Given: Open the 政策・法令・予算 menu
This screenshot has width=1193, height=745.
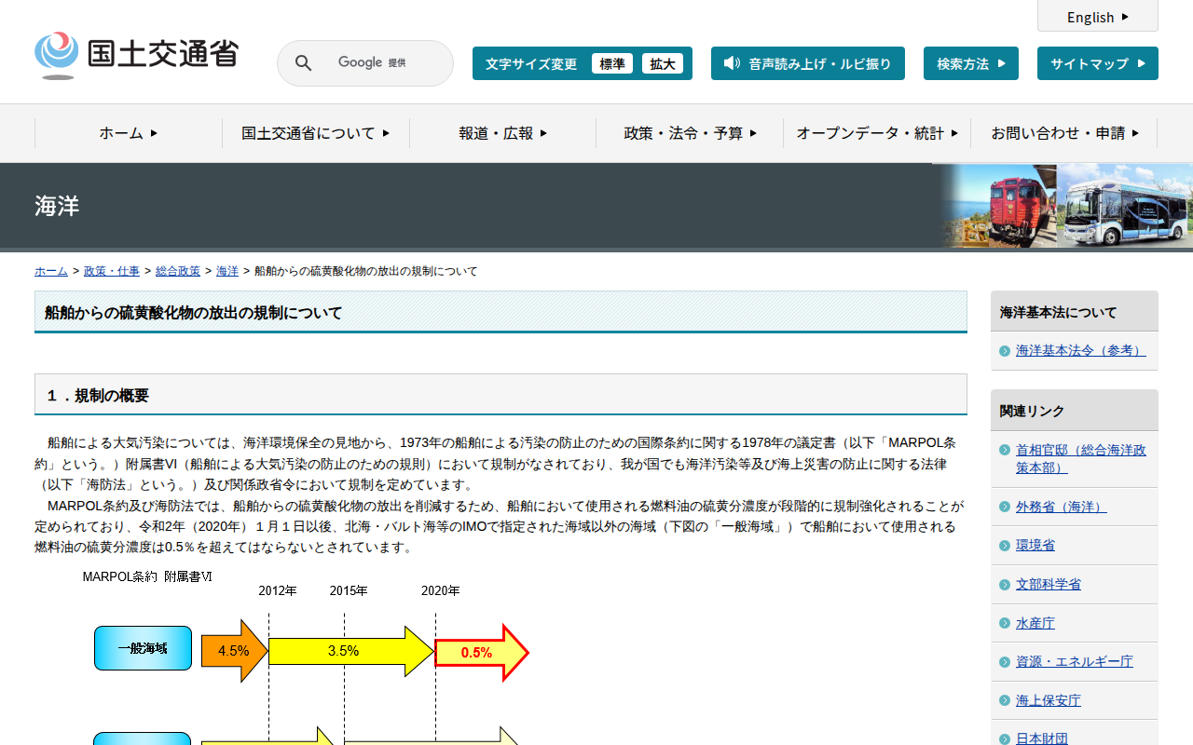Looking at the screenshot, I should pyautogui.click(x=690, y=133).
